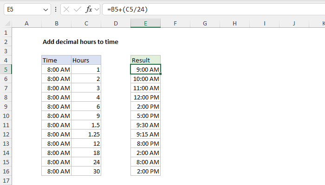Open the dropdown arrow beside fx
This screenshot has height=185, width=325.
[97, 9]
